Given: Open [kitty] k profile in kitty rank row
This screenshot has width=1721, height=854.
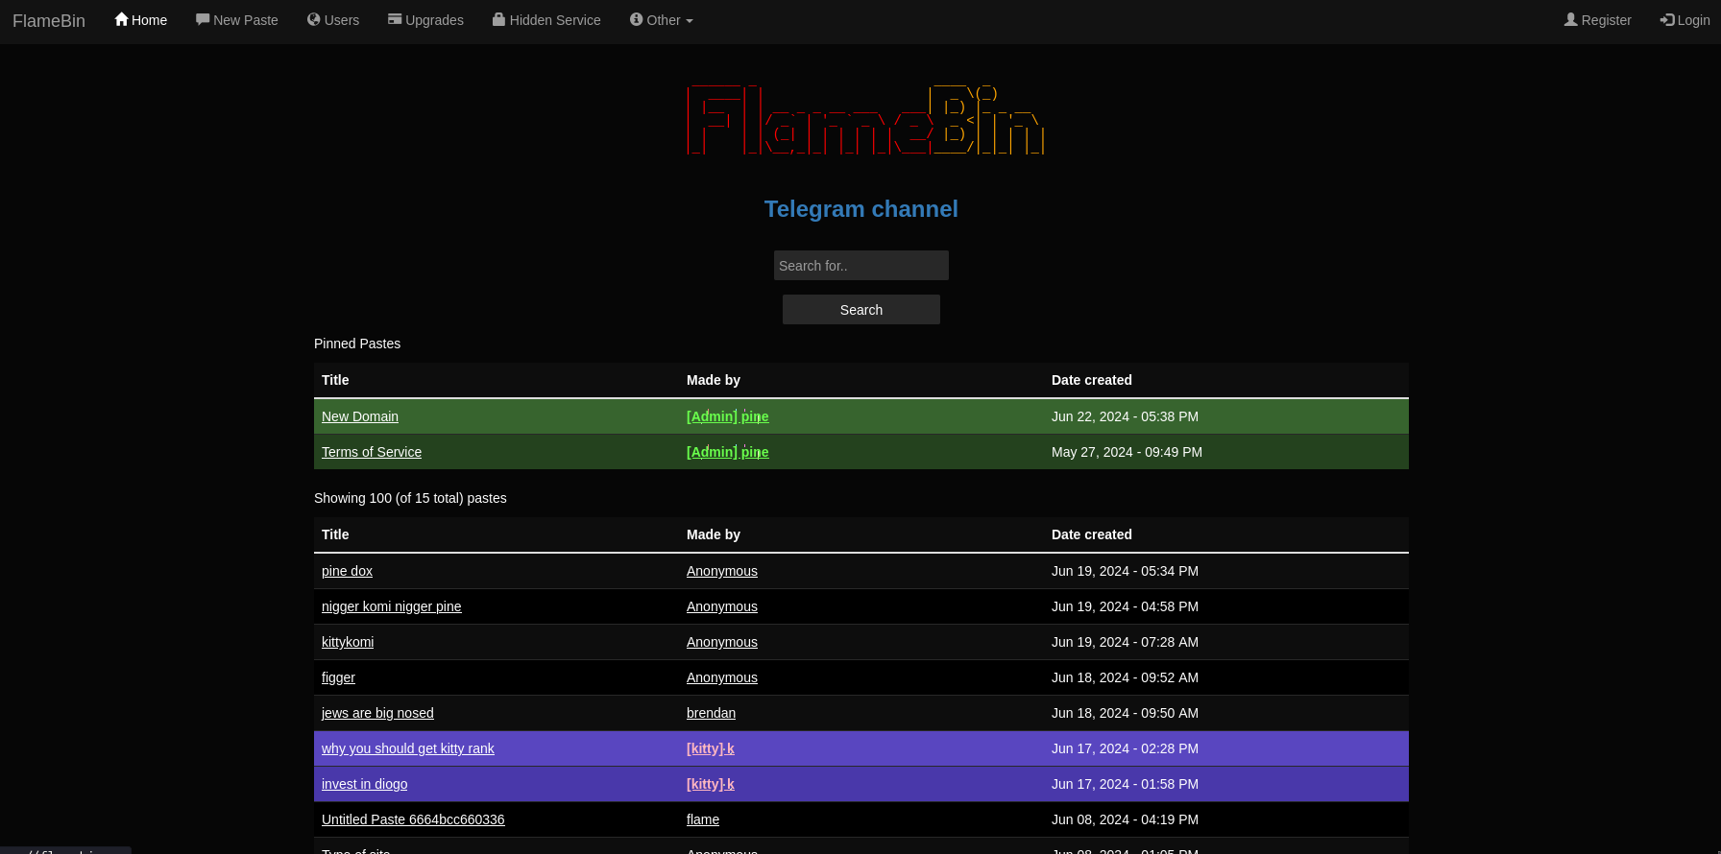Looking at the screenshot, I should pos(711,748).
